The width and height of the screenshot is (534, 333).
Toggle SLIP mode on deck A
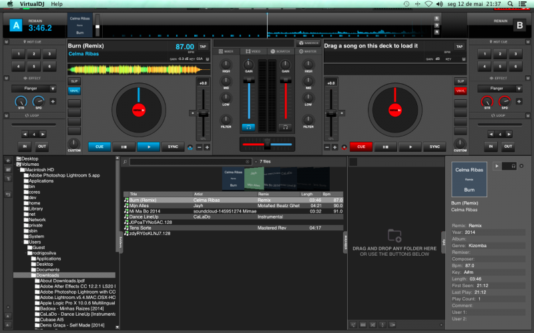(74, 81)
